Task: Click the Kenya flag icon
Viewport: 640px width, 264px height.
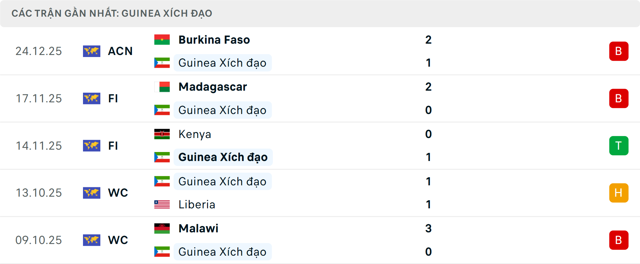Action: [x=162, y=134]
